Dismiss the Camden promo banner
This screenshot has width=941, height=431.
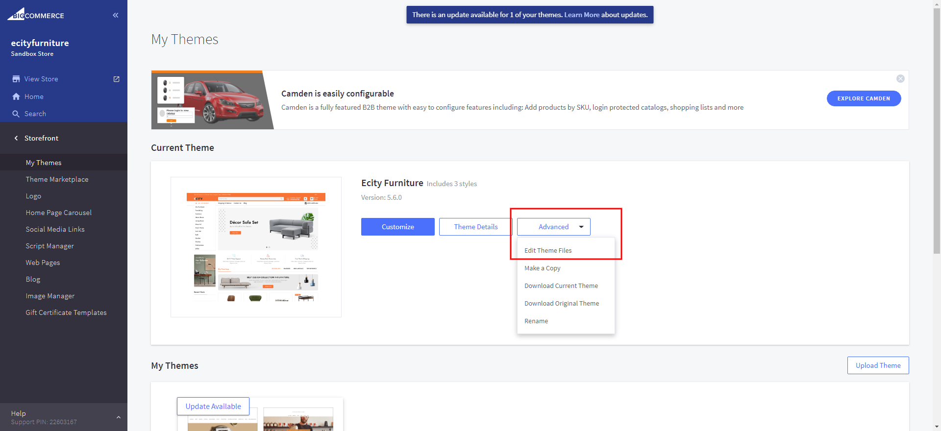[x=900, y=79]
